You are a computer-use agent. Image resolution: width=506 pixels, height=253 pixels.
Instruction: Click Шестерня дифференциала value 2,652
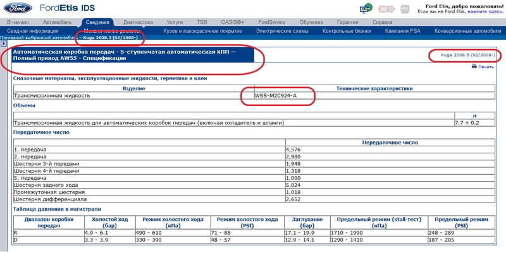tap(293, 199)
